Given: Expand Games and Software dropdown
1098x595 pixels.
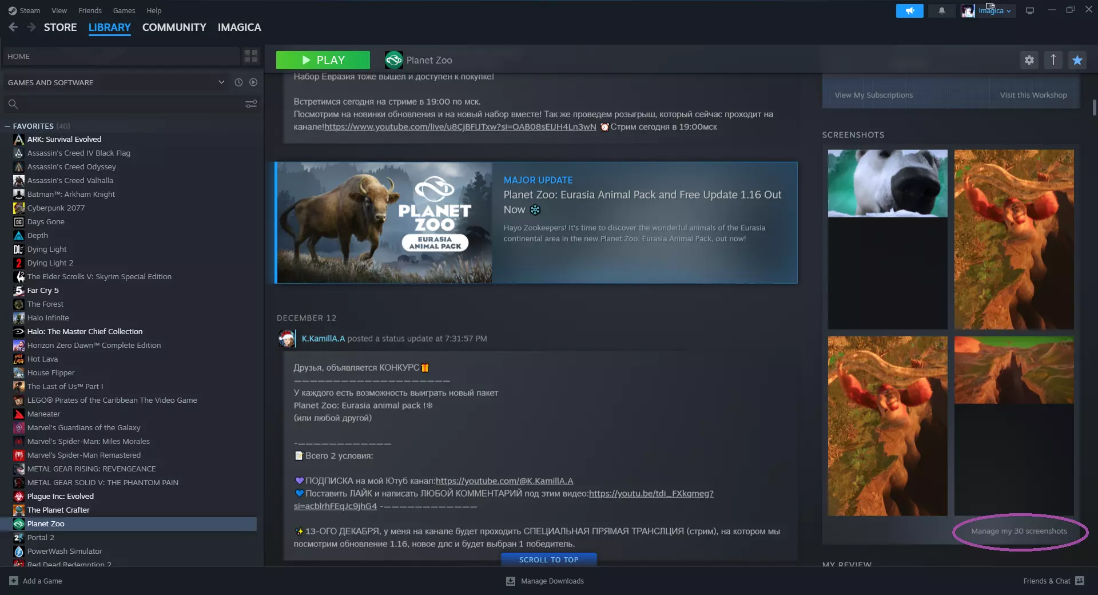Looking at the screenshot, I should pyautogui.click(x=221, y=82).
